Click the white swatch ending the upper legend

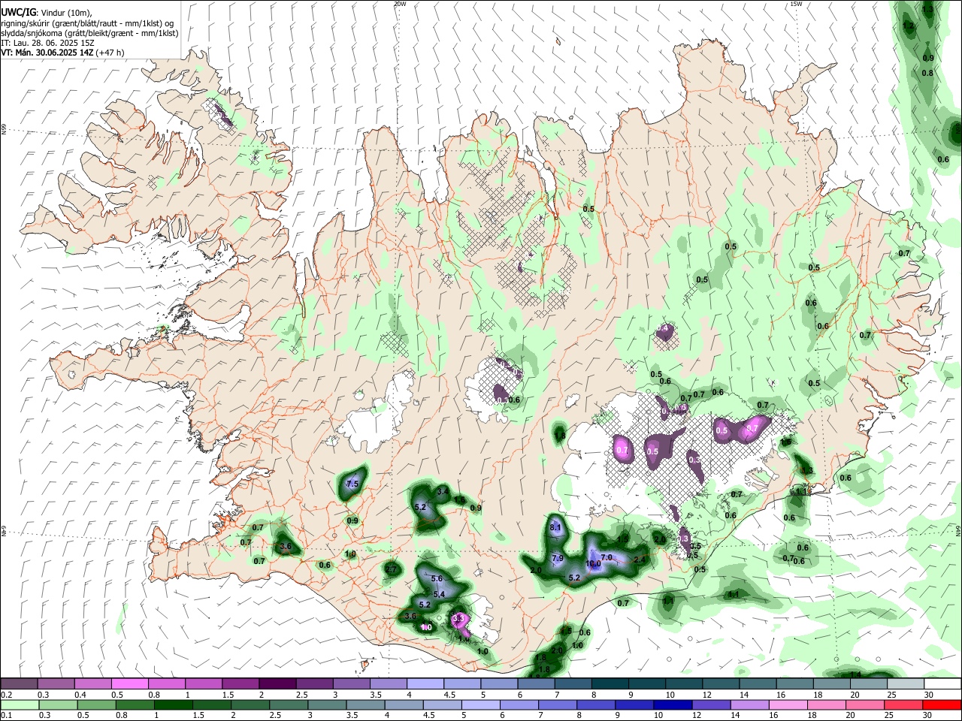(942, 683)
